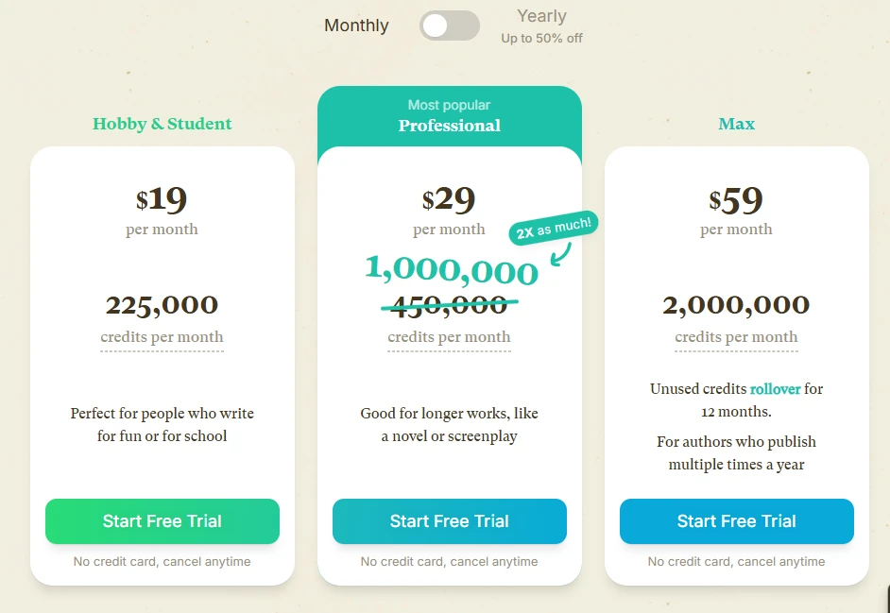Image resolution: width=890 pixels, height=613 pixels.
Task: Click the Hobby & Student plan heading
Action: coord(163,124)
